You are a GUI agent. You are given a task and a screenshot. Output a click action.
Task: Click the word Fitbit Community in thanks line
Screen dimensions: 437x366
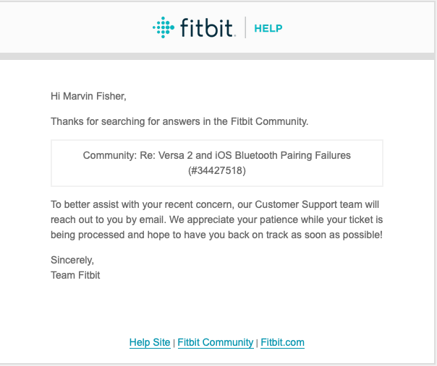(x=268, y=121)
